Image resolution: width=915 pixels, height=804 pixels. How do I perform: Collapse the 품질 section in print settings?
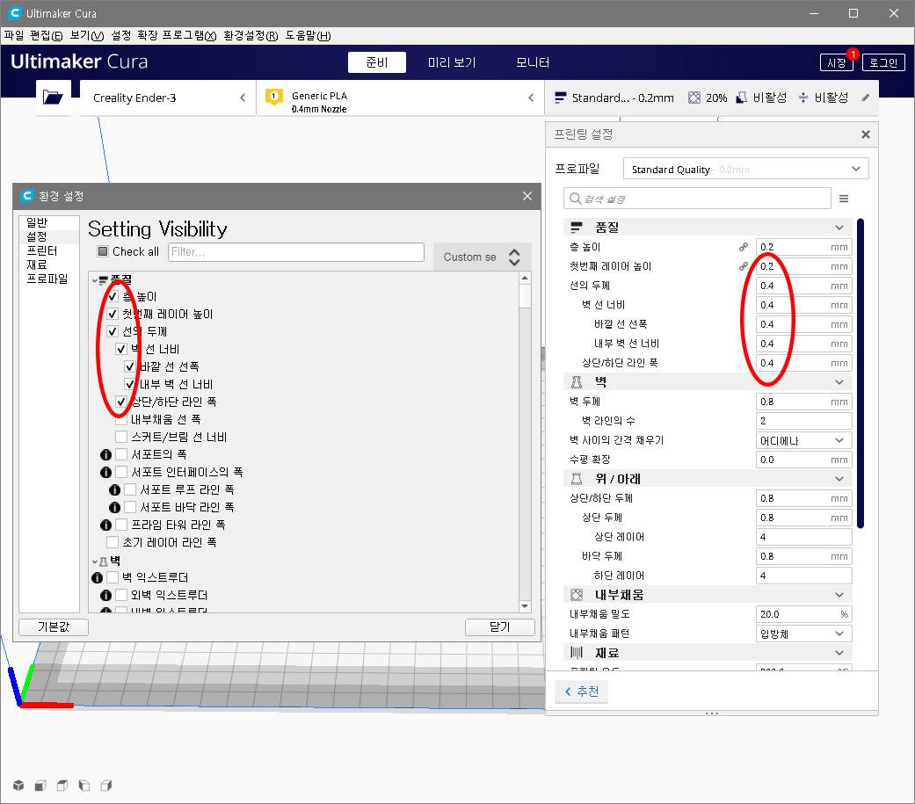708,228
